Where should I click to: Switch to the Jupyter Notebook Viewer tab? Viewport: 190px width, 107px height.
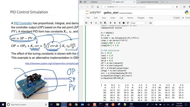coord(149,2)
